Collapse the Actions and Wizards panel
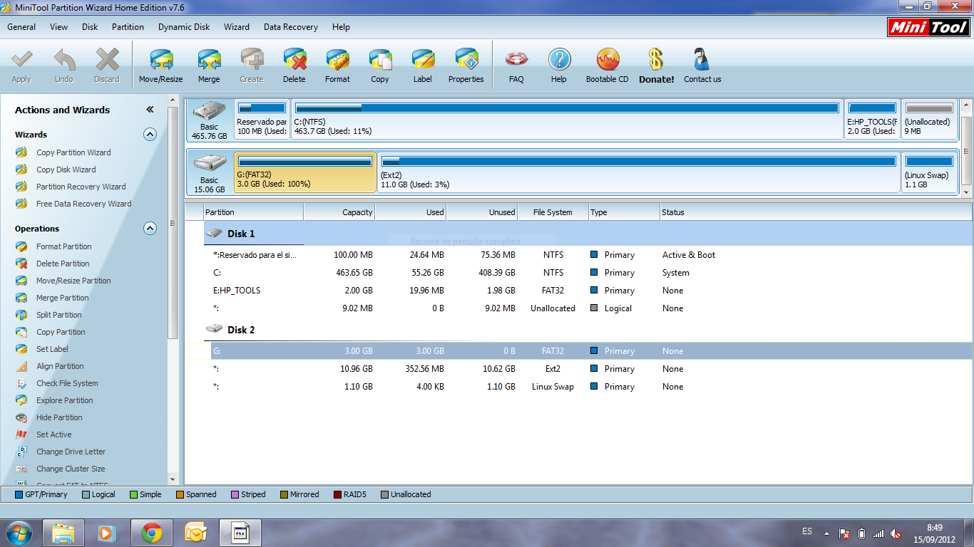The width and height of the screenshot is (974, 547). [150, 110]
